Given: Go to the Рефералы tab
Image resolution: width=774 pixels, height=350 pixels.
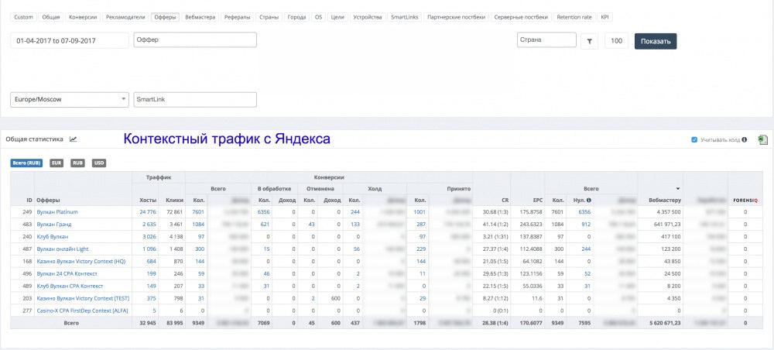Looking at the screenshot, I should point(237,17).
